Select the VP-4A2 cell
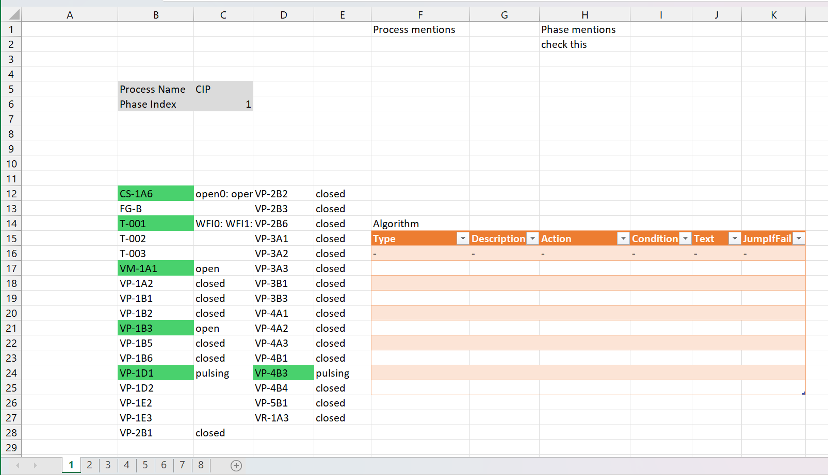 [x=283, y=328]
